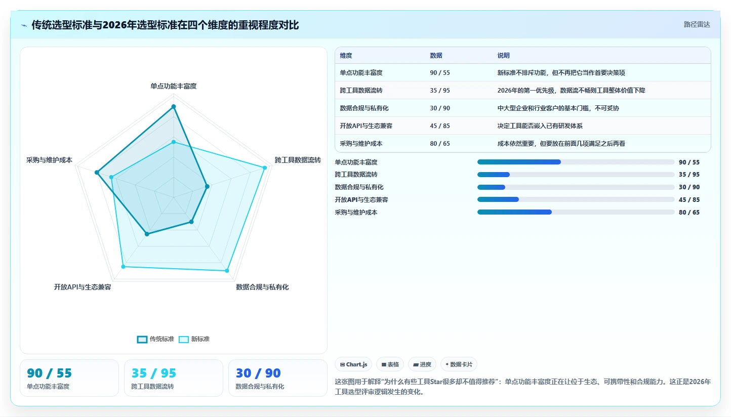Viewport: 731px width, 417px height.
Task: Click the 跨工具数据流转 progress bar
Action: (x=576, y=175)
